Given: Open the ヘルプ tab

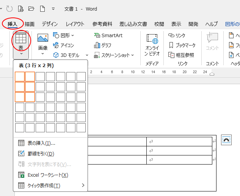Looking at the screenshot, I should (x=212, y=24).
